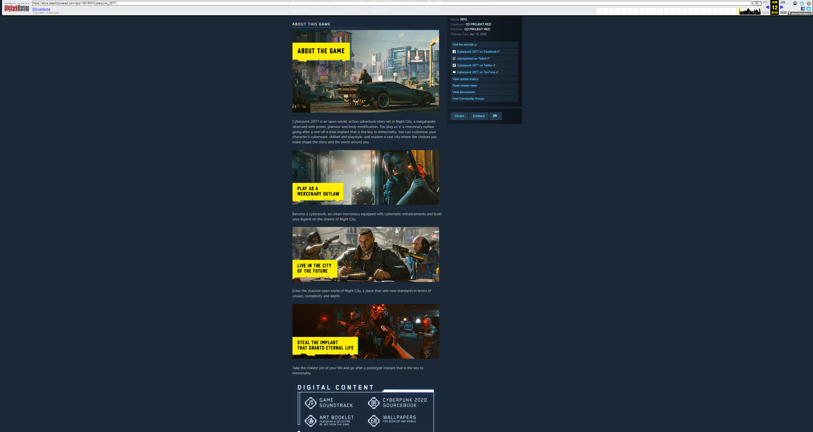Screen dimensions: 813x432
Task: Click the Wallpapers icon
Action: click(374, 421)
